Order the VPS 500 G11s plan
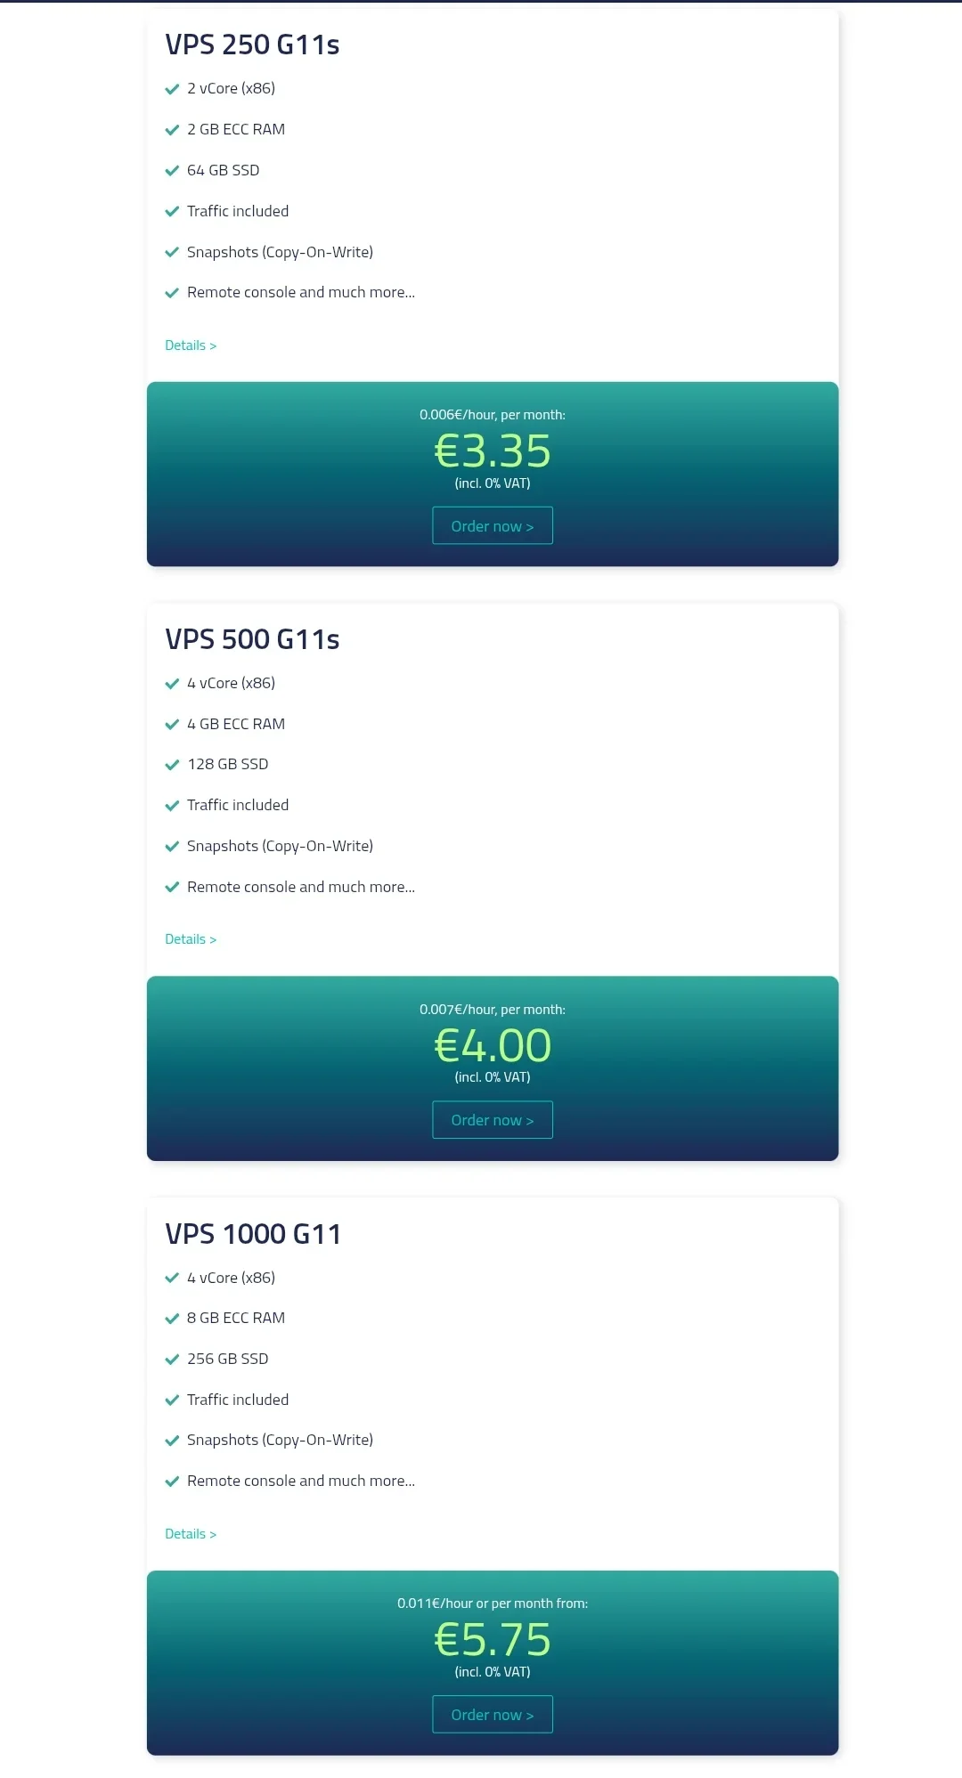Screen dimensions: 962x1778 (x=493, y=1120)
